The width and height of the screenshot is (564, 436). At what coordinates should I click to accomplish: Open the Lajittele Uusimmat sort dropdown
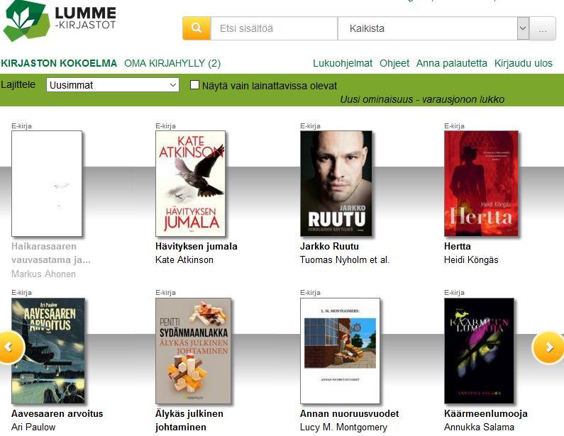[113, 85]
